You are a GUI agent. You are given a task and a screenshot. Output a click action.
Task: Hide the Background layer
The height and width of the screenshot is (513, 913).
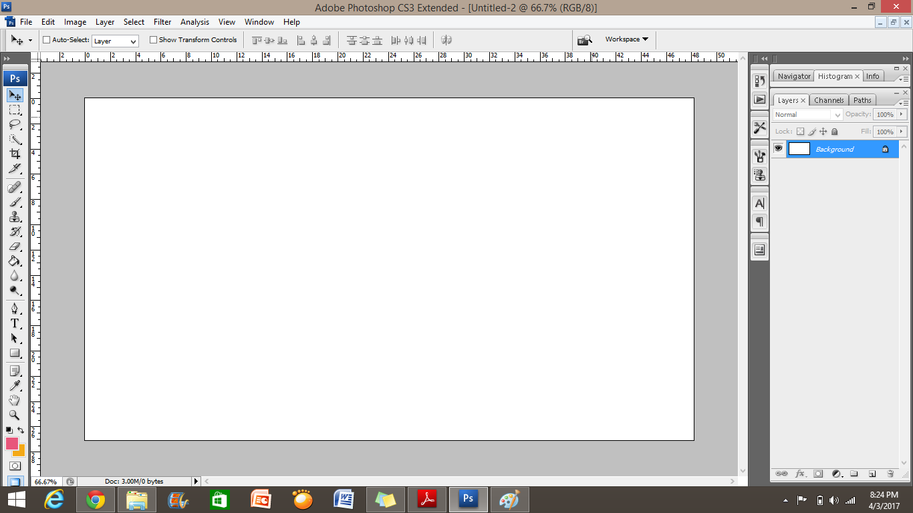(778, 149)
